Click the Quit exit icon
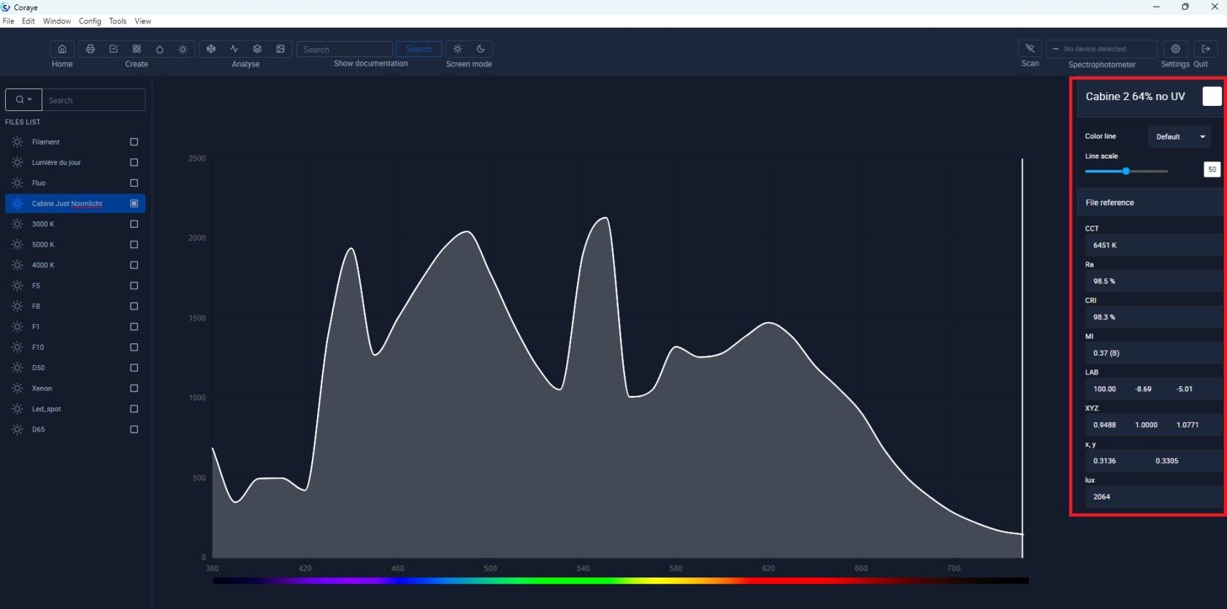 coord(1206,49)
